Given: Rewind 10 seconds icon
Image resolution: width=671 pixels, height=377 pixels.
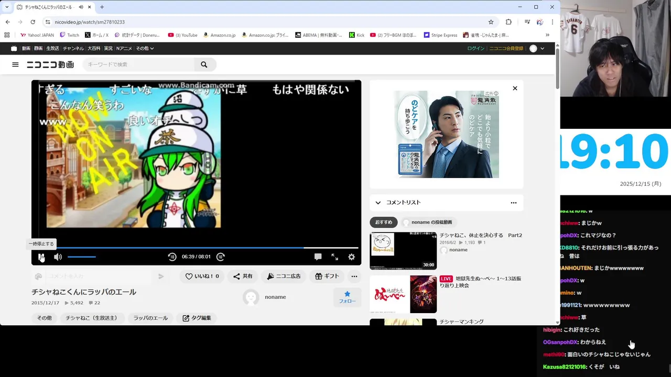Looking at the screenshot, I should pyautogui.click(x=172, y=257).
